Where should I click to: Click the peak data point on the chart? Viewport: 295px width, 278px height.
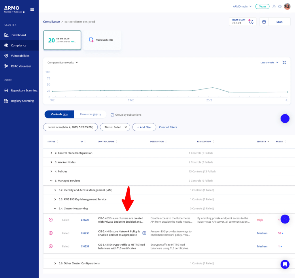213,88
